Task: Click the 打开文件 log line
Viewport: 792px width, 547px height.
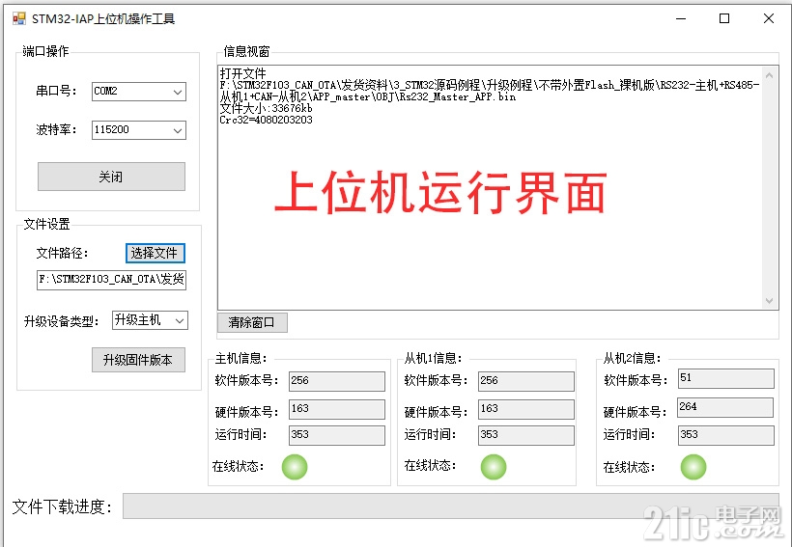Action: (x=243, y=73)
